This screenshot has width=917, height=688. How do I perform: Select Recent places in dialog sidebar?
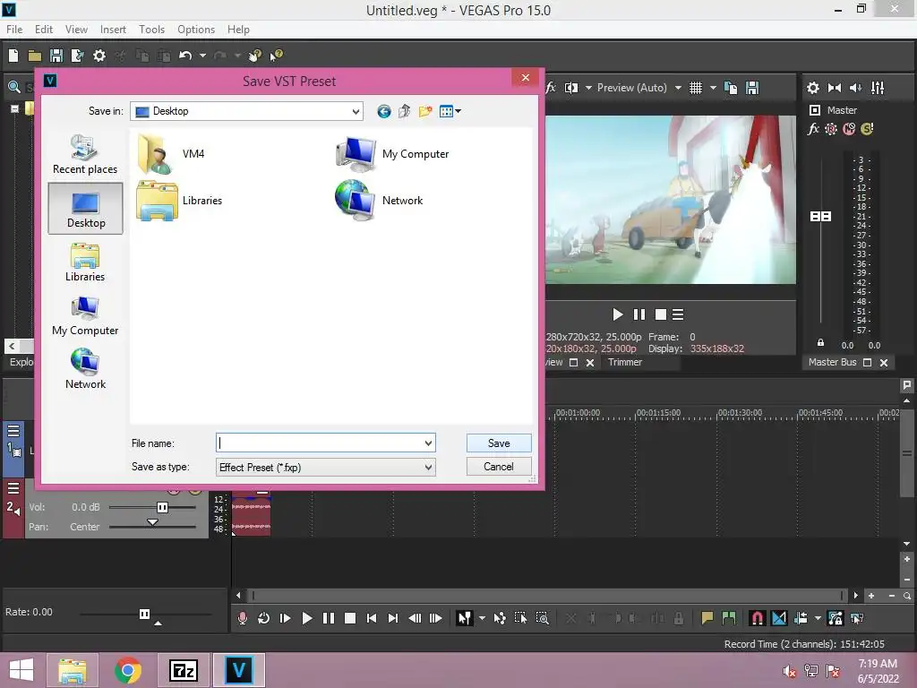(x=85, y=154)
